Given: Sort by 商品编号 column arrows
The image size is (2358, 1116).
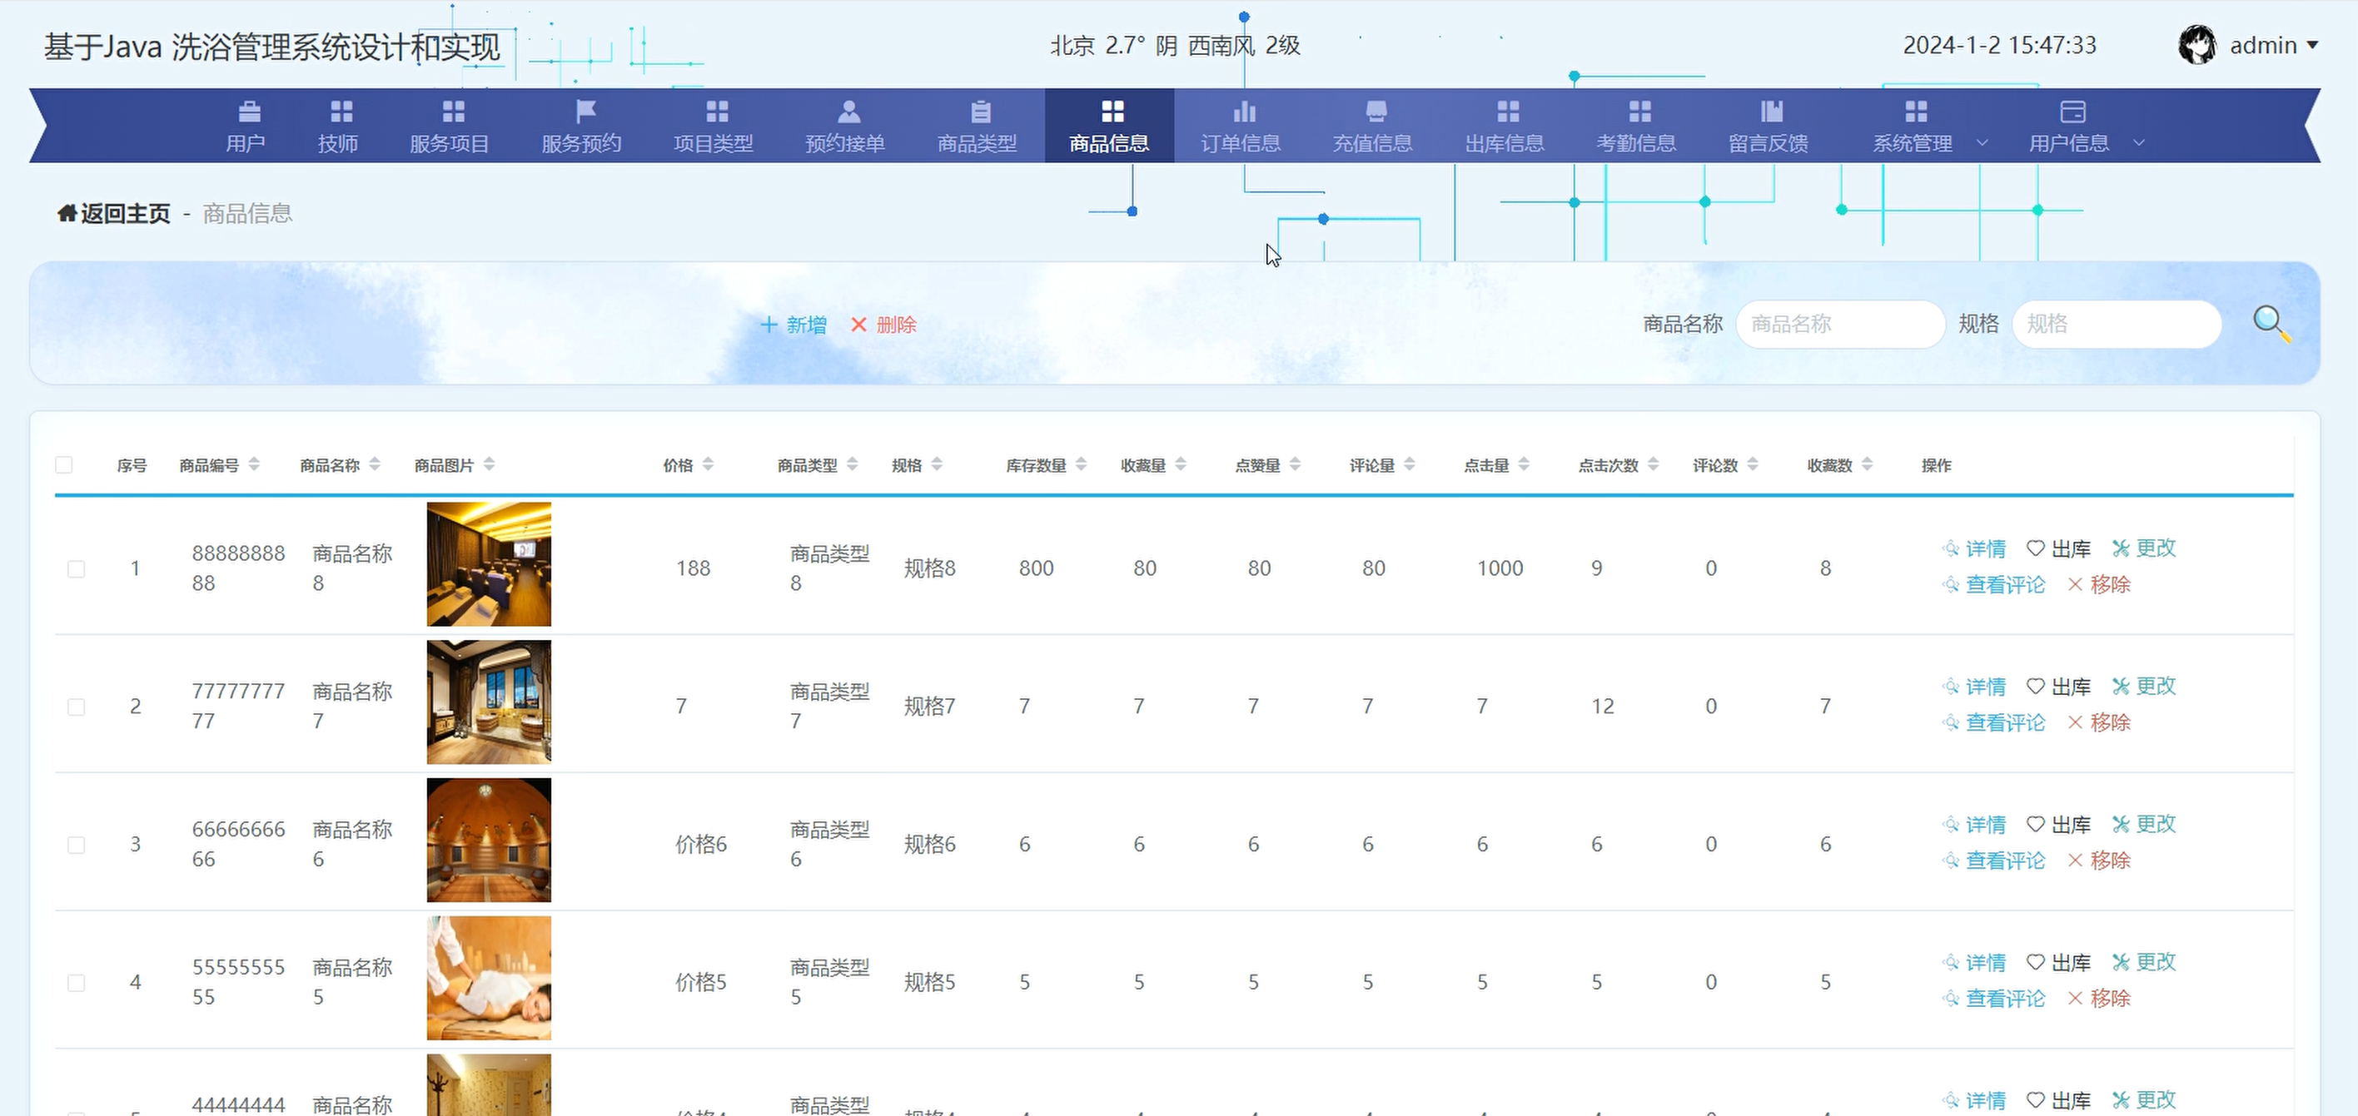Looking at the screenshot, I should (254, 464).
